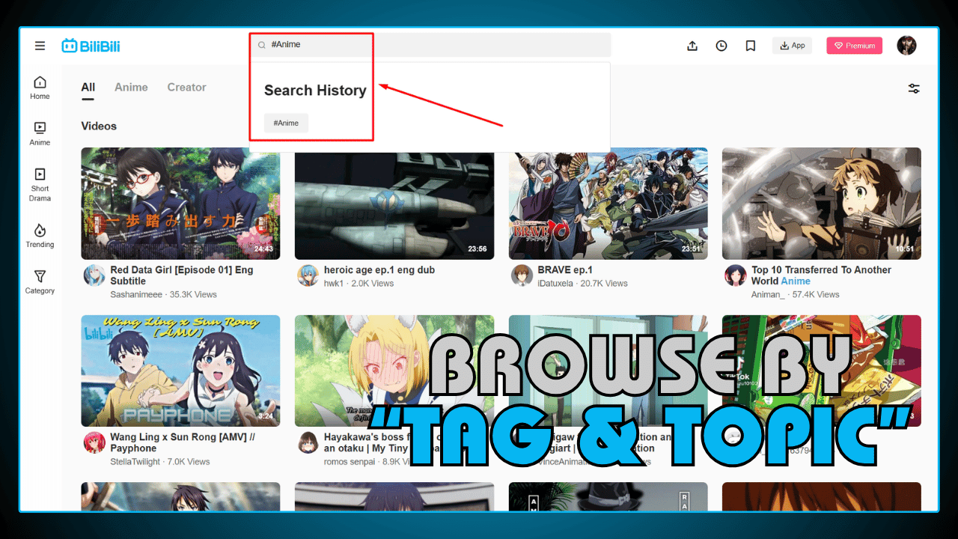Select #Anime chip in Search History
Image resolution: width=958 pixels, height=539 pixels.
point(286,123)
